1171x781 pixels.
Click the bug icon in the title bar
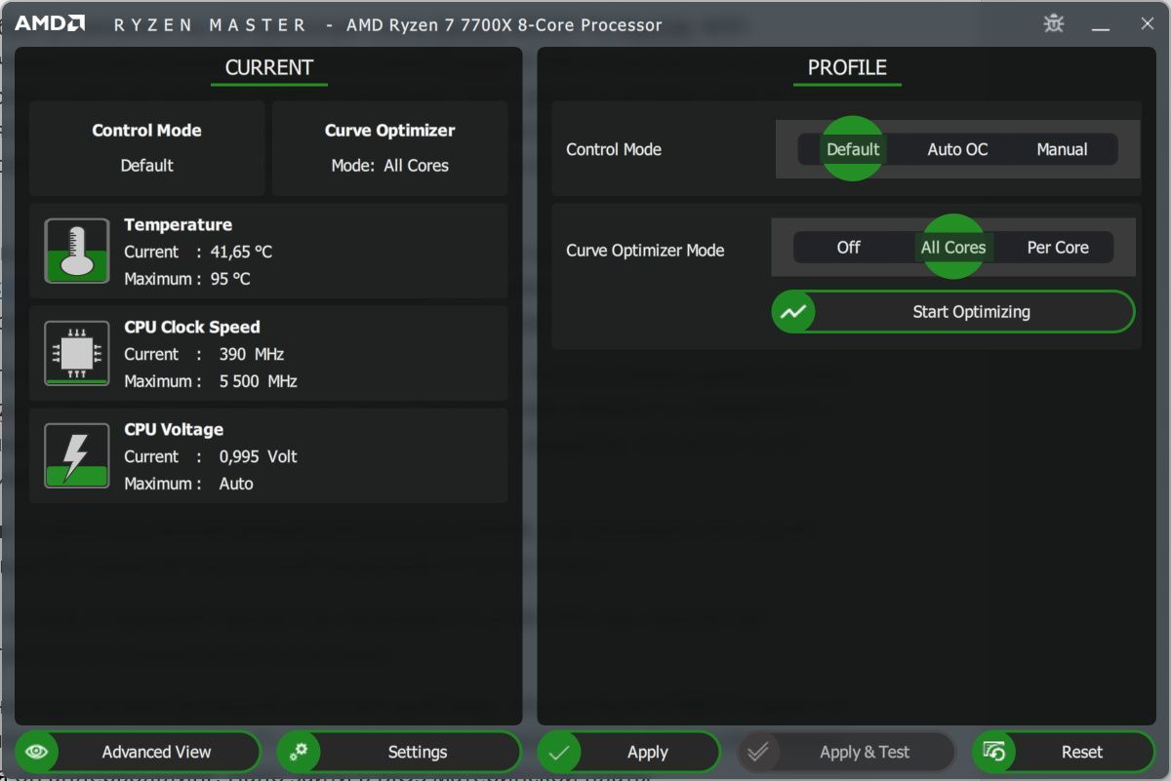[1054, 22]
